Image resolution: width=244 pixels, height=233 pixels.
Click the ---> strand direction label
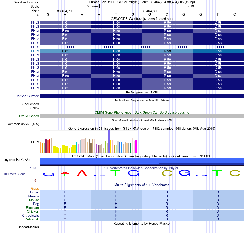point(36,15)
